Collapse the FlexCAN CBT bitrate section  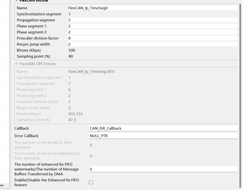(16, 64)
